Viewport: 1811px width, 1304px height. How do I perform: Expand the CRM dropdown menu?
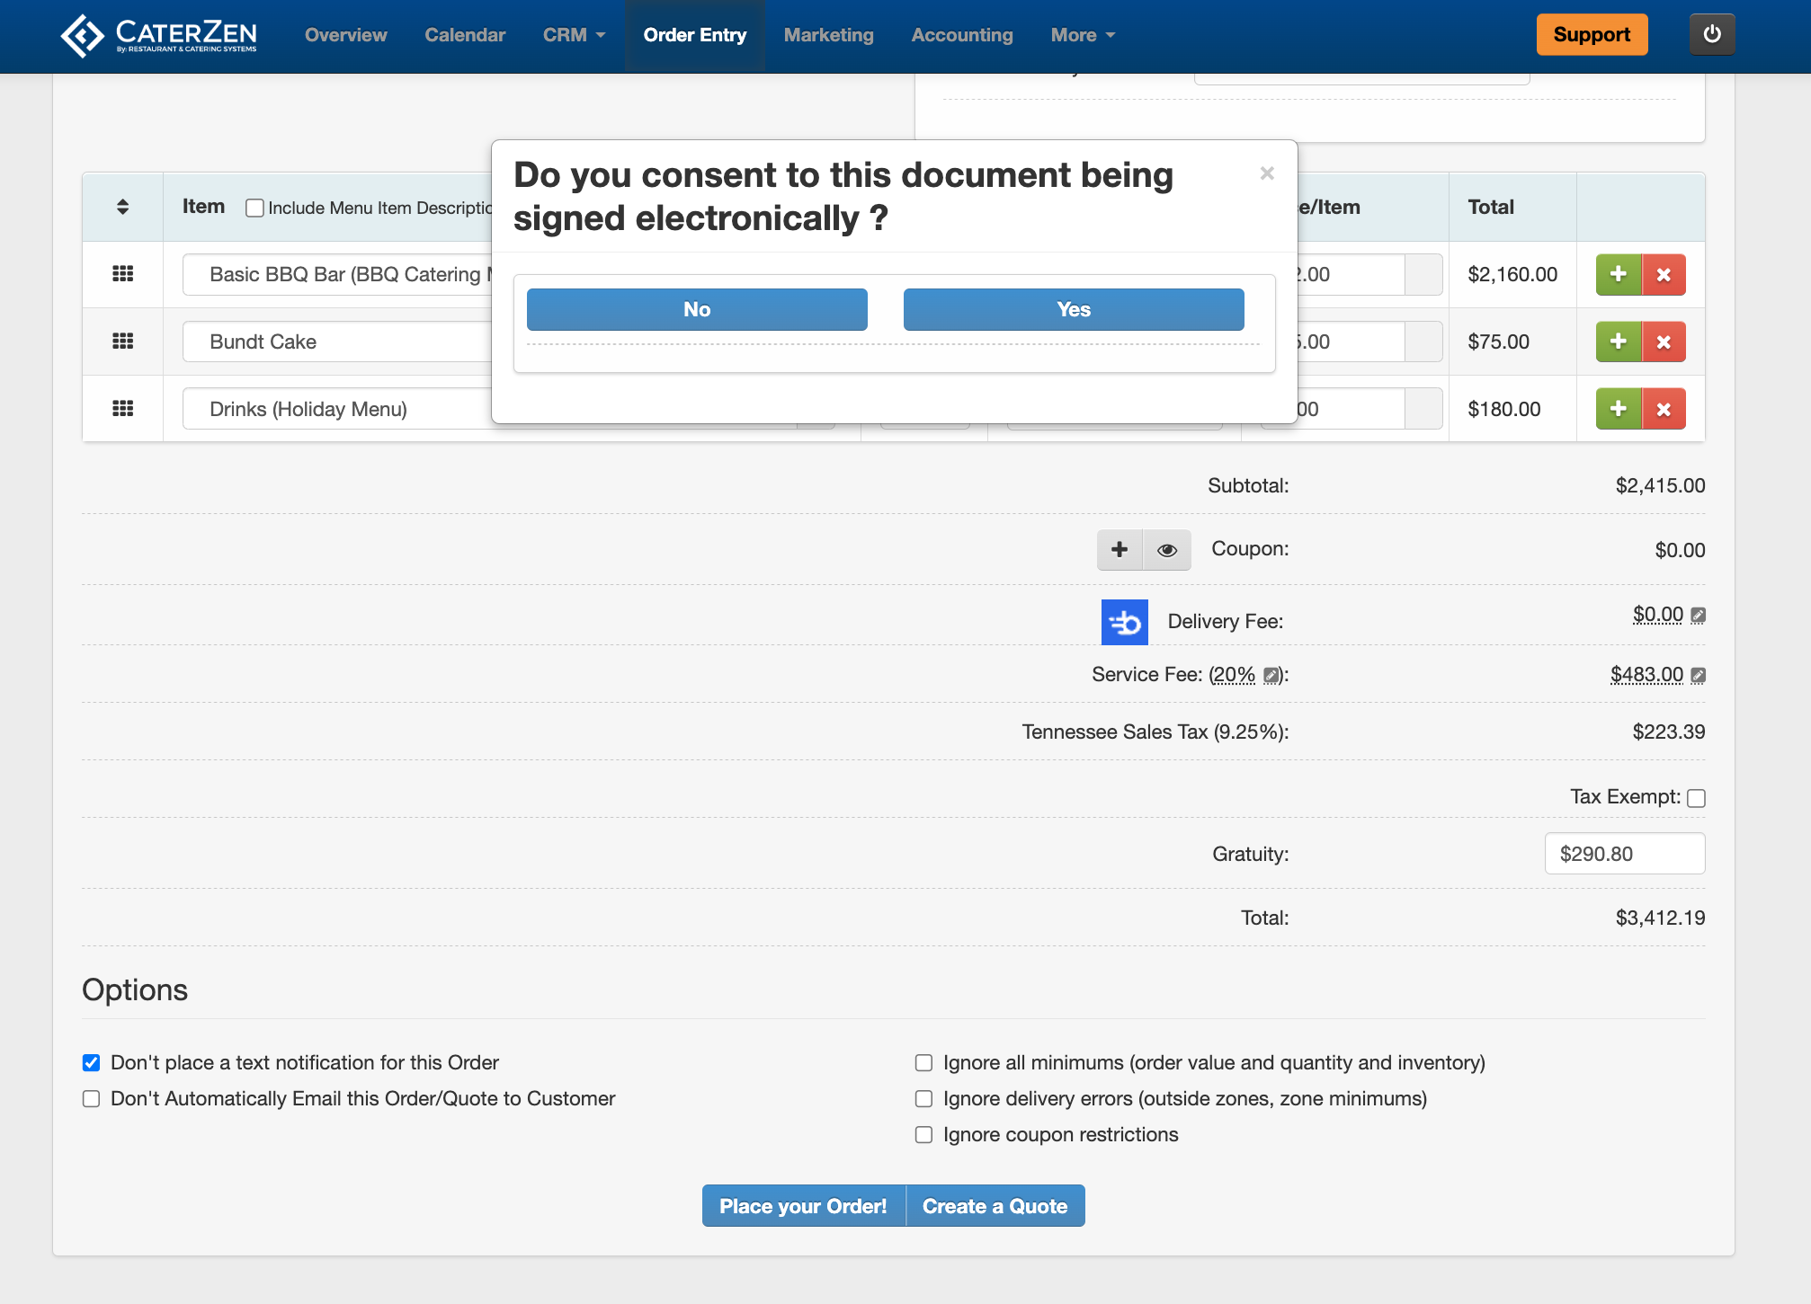pos(574,35)
